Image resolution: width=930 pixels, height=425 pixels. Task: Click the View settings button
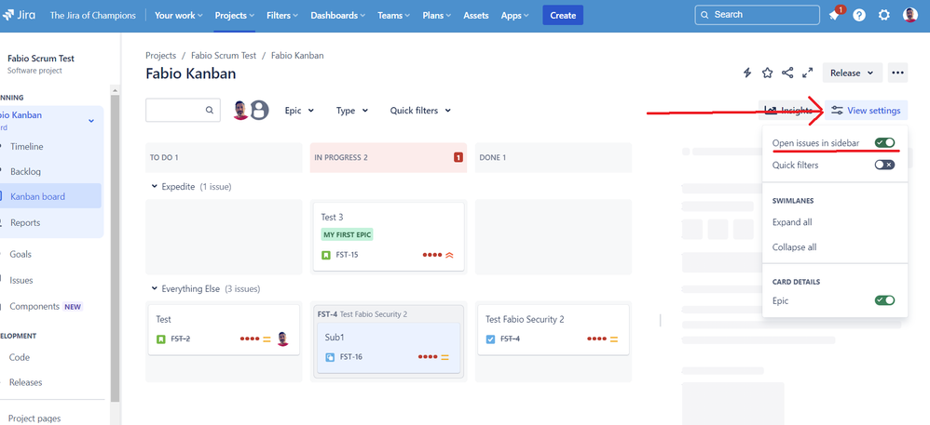[x=866, y=110]
